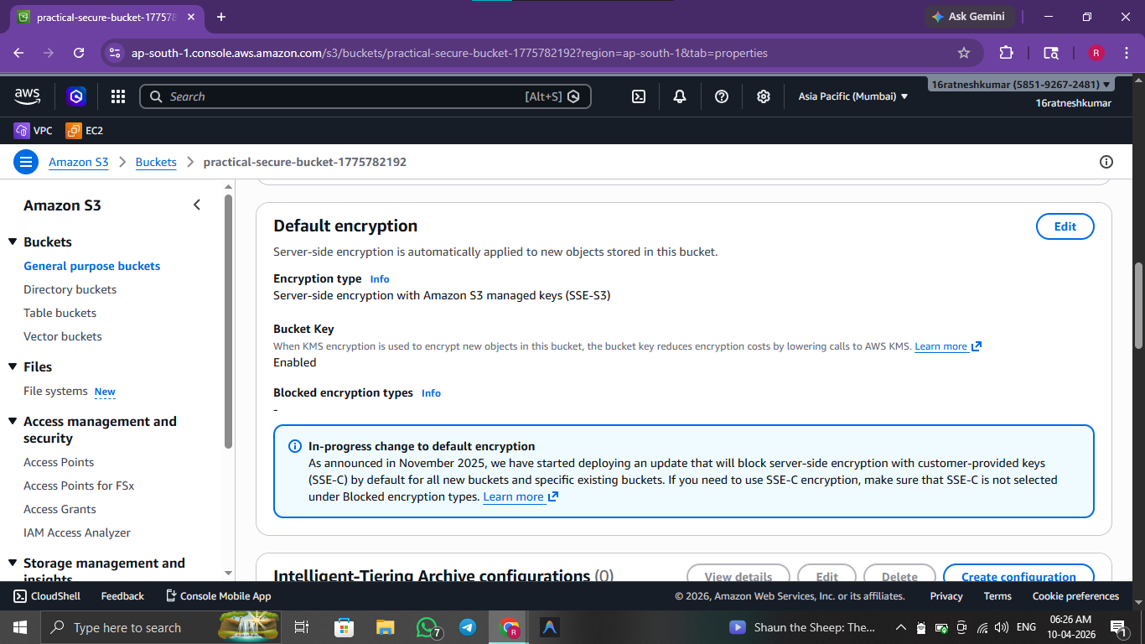Bookmark this page with the star icon
Viewport: 1145px width, 644px height.
tap(964, 53)
